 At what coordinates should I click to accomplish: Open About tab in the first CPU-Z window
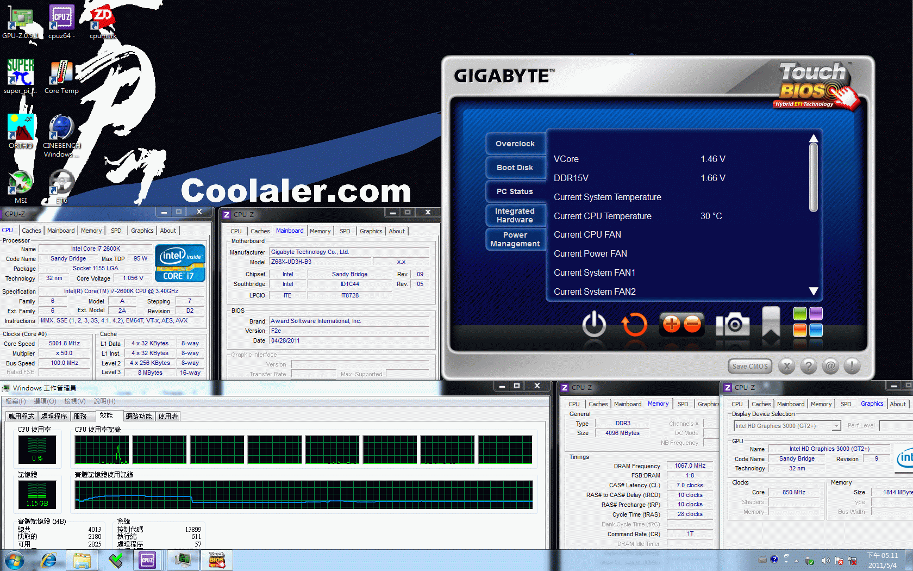[x=168, y=231]
